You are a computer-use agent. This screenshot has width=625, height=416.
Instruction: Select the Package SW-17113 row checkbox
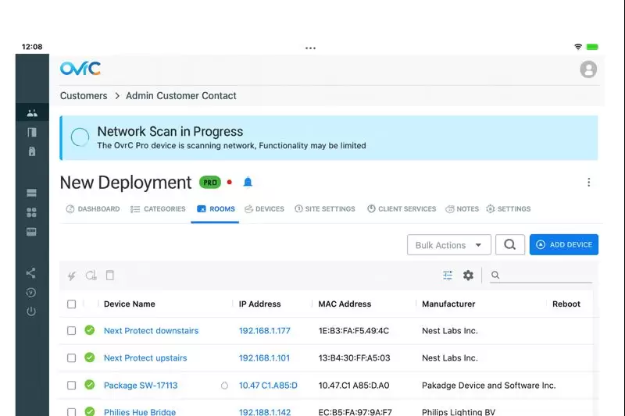tap(72, 386)
